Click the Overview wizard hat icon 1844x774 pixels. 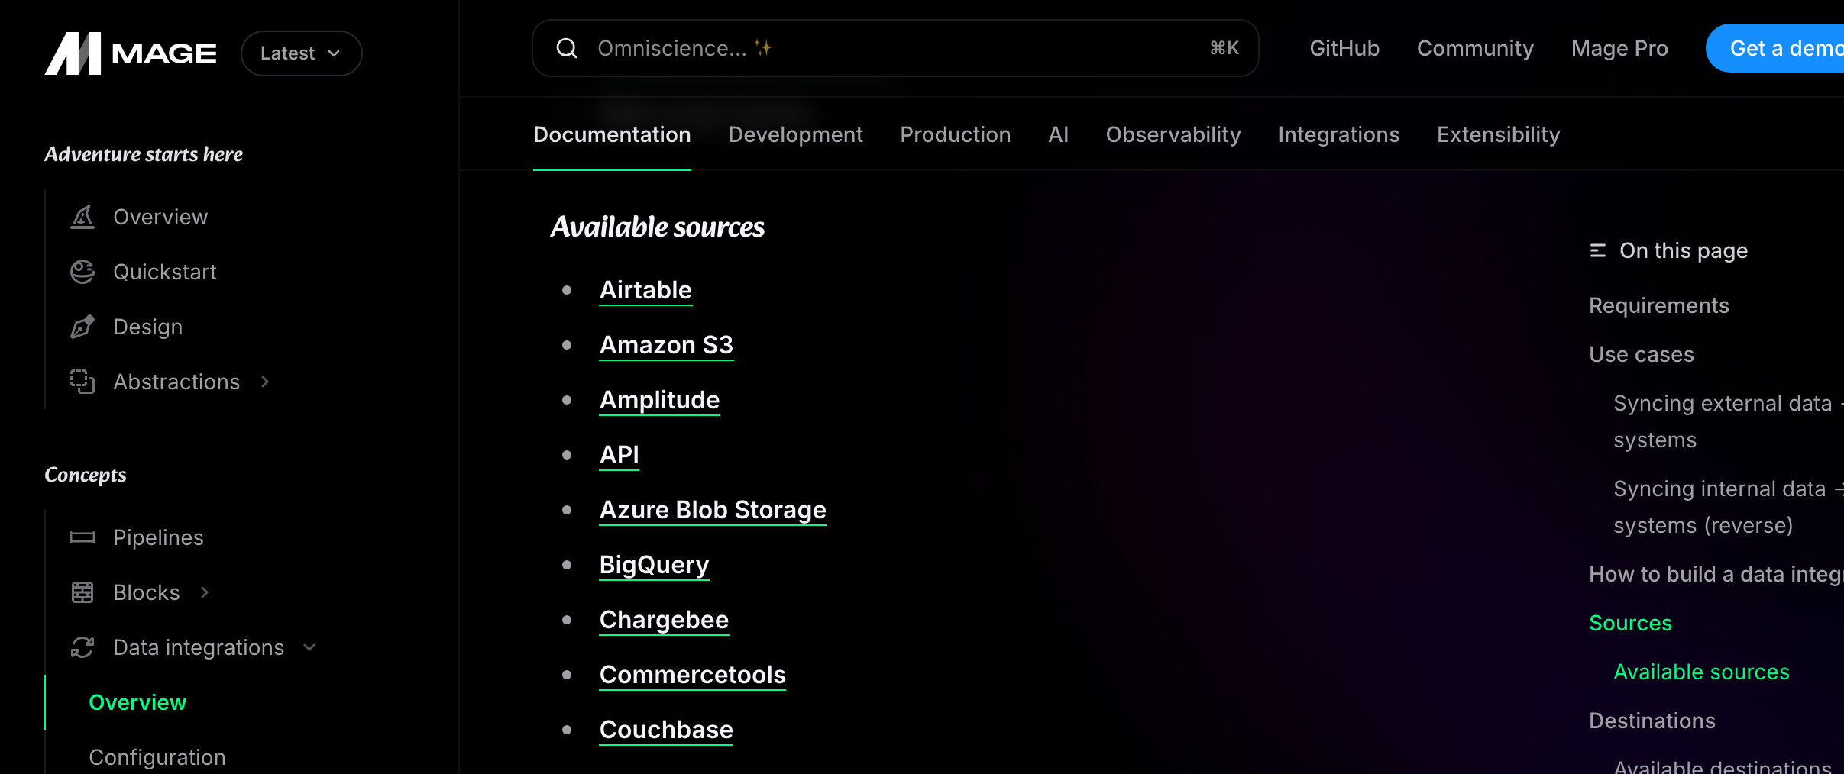82,217
